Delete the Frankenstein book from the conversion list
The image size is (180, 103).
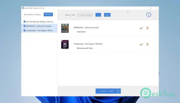147,44
